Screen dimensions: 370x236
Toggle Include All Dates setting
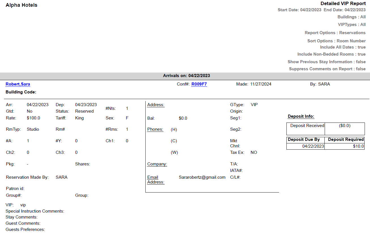[x=343, y=47]
